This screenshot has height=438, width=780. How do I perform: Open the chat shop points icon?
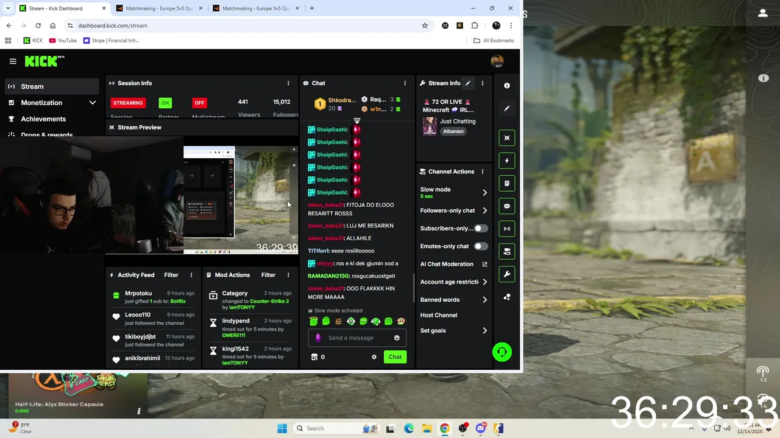[314, 357]
